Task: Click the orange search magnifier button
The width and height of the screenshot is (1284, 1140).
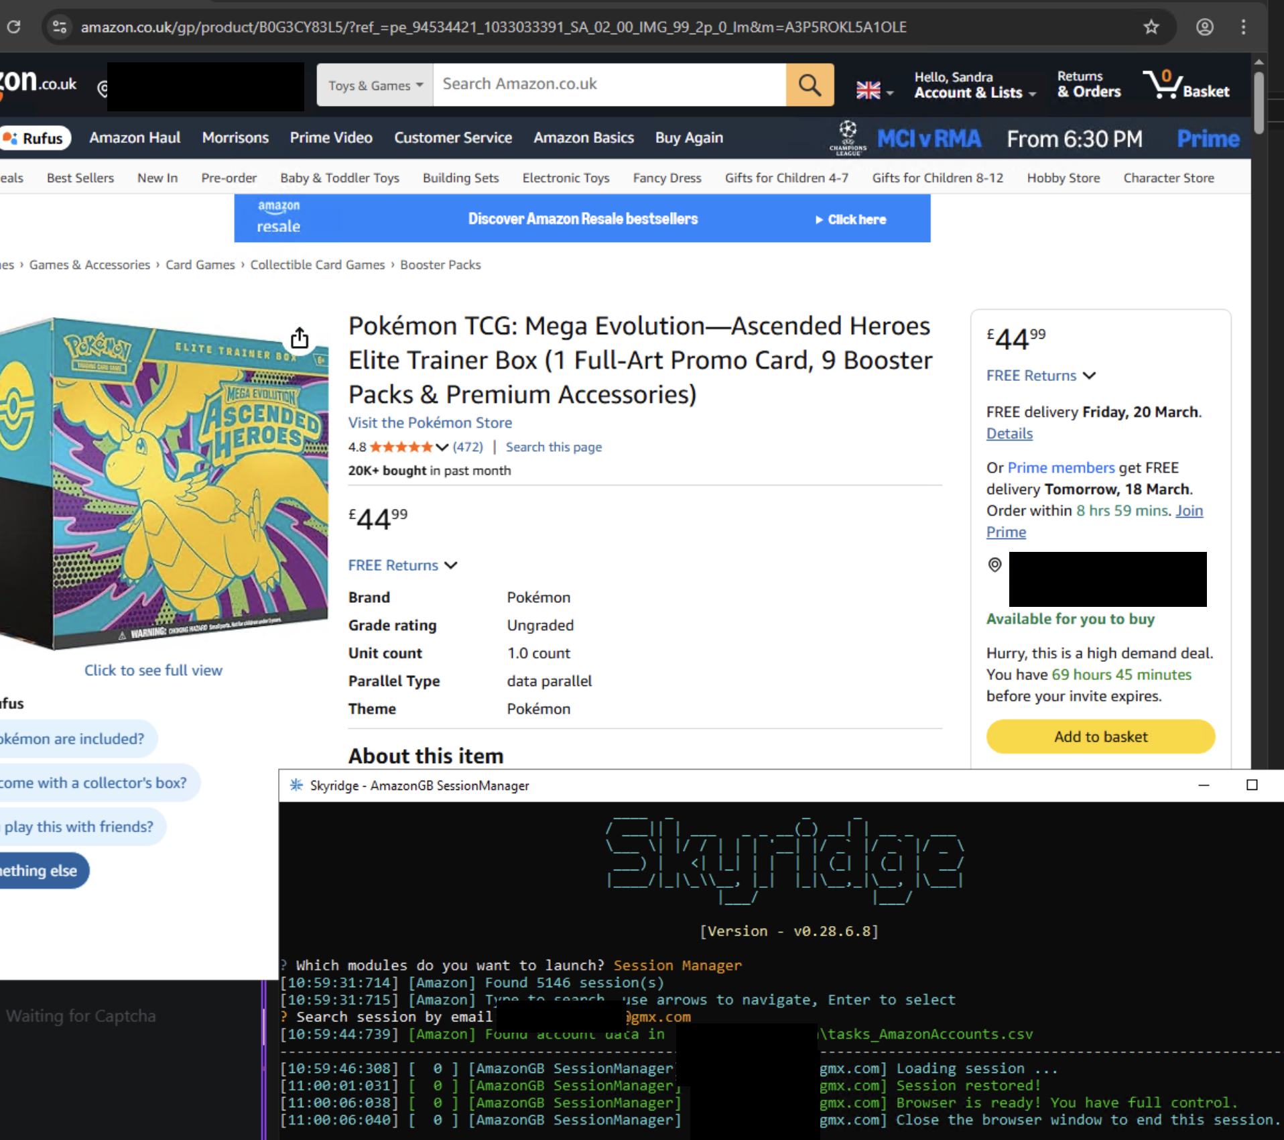Action: pos(810,85)
